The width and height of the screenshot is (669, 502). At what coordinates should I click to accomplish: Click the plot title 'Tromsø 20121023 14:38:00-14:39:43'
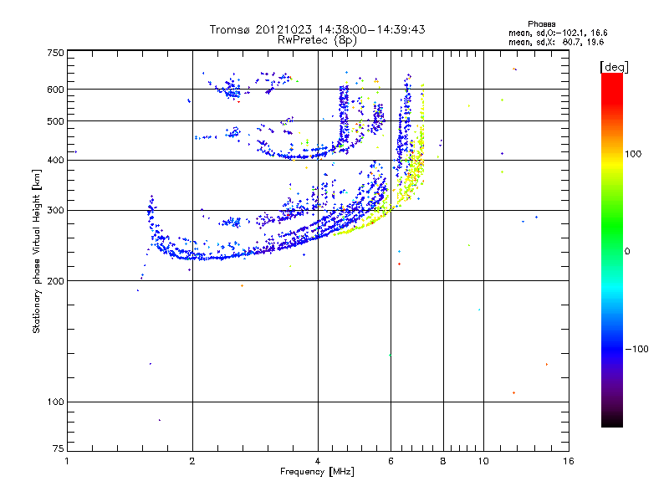[317, 29]
